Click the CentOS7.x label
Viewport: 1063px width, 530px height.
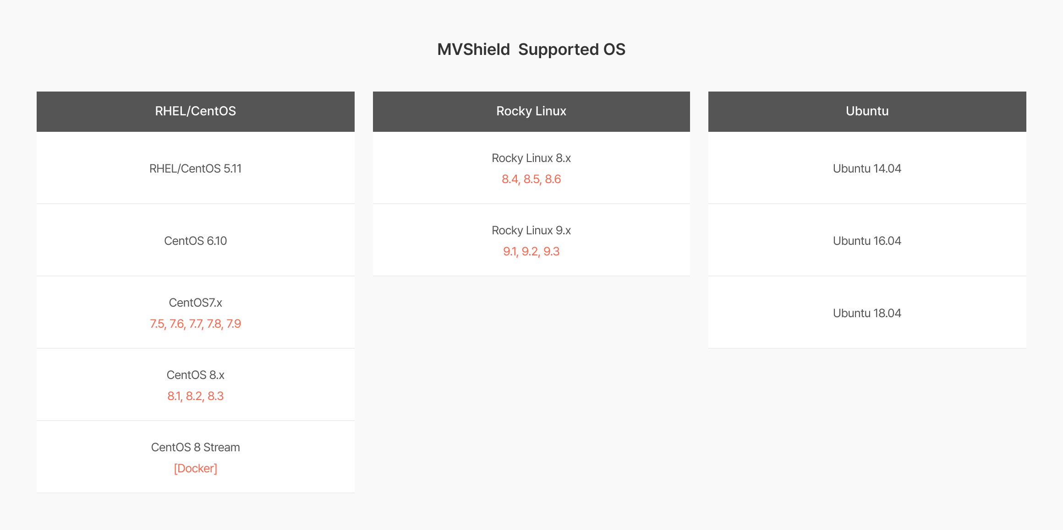[x=196, y=303]
